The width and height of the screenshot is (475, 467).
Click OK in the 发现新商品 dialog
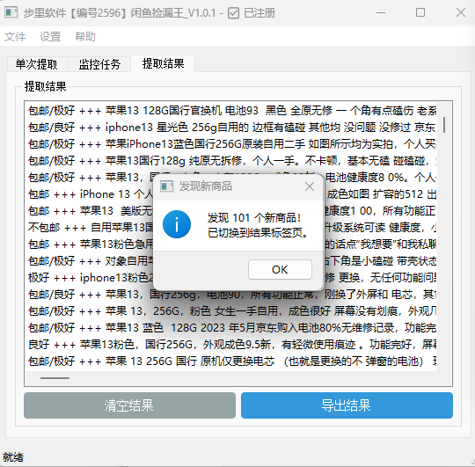[280, 269]
